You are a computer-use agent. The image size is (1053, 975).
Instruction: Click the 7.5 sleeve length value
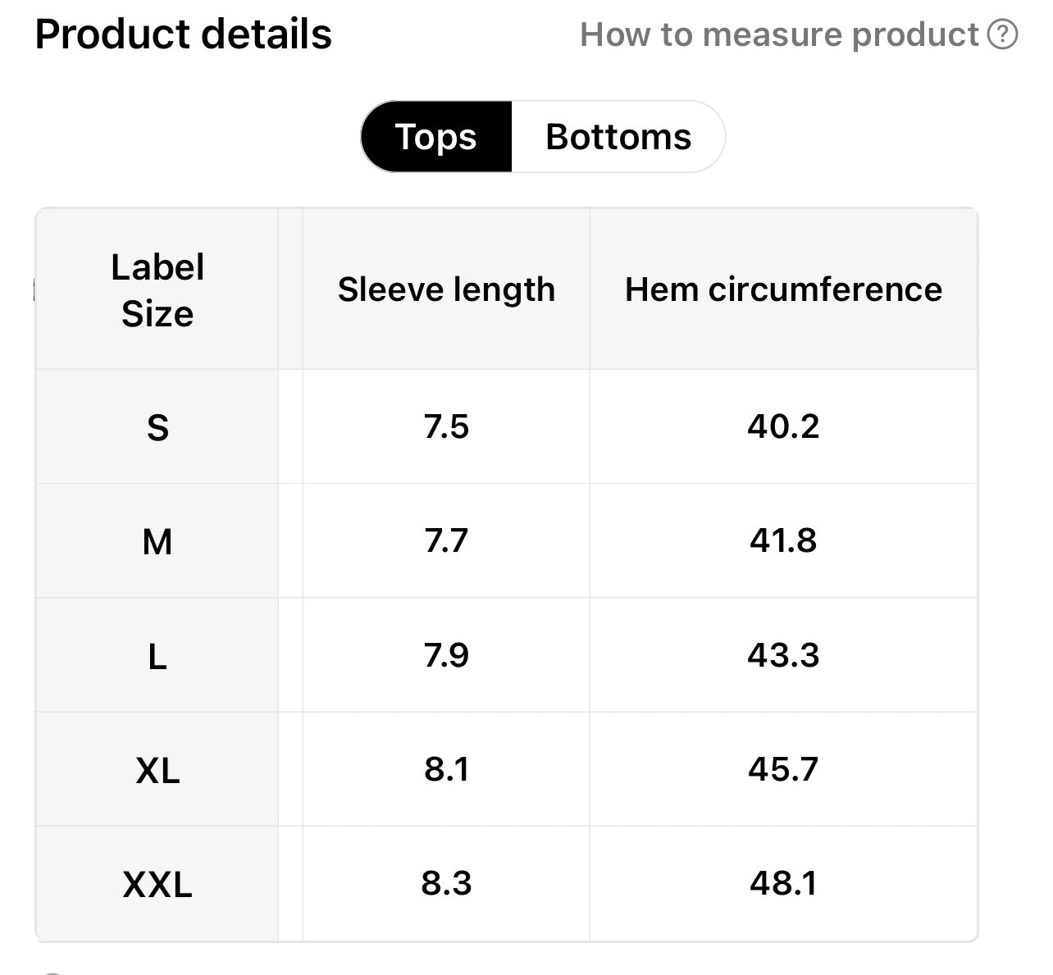[446, 426]
